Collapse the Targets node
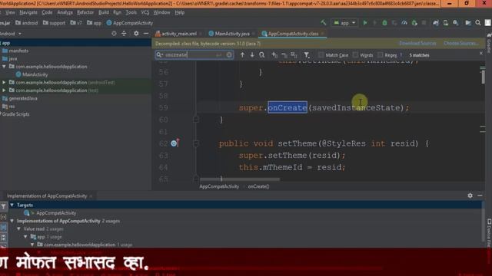The width and height of the screenshot is (492, 276). 12,205
